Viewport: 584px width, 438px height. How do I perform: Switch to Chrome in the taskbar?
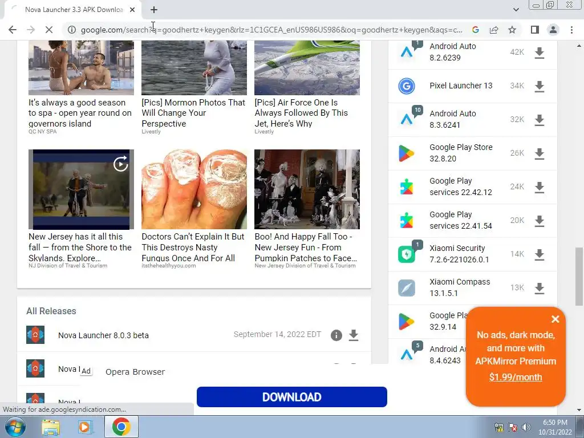(121, 427)
